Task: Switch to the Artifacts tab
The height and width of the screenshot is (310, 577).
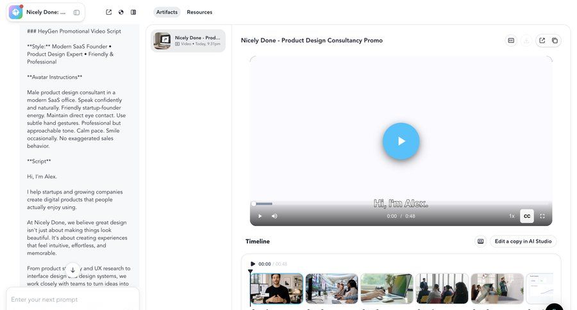Action: pos(167,12)
